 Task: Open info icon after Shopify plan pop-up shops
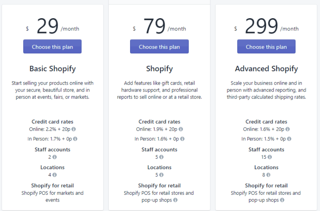point(175,200)
